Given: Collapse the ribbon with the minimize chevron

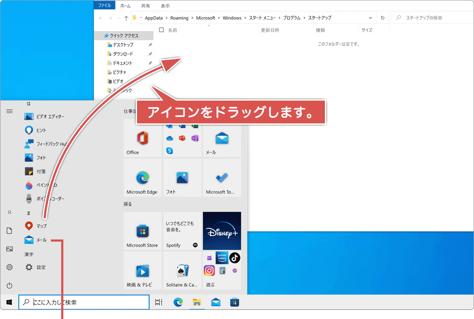Looking at the screenshot, I should tap(209, 26).
